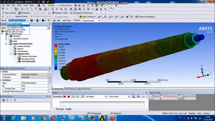Toggle Random Colors

60,13
